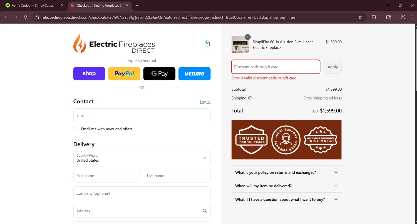
Task: Click the shipping info question mark icon
Action: tap(250, 98)
